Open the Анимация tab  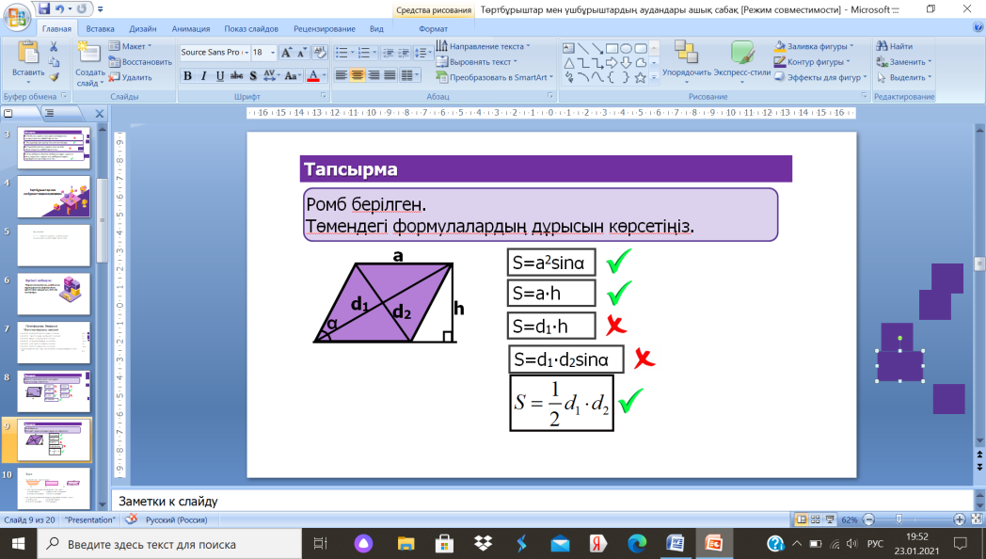191,28
